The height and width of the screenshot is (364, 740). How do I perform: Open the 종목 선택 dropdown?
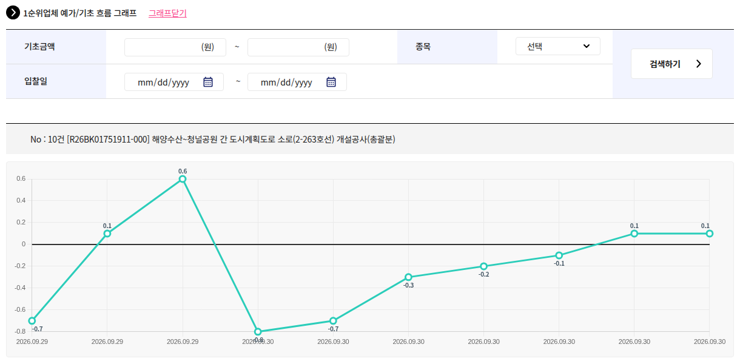pyautogui.click(x=558, y=46)
